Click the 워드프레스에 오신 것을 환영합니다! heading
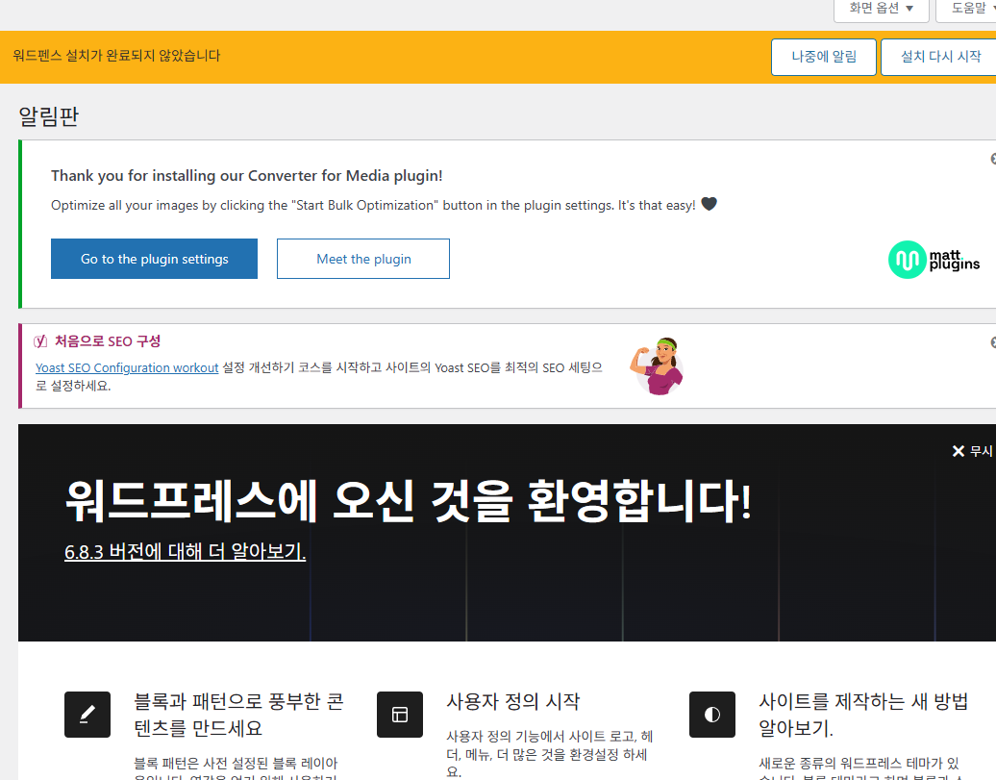The image size is (996, 780). [409, 501]
